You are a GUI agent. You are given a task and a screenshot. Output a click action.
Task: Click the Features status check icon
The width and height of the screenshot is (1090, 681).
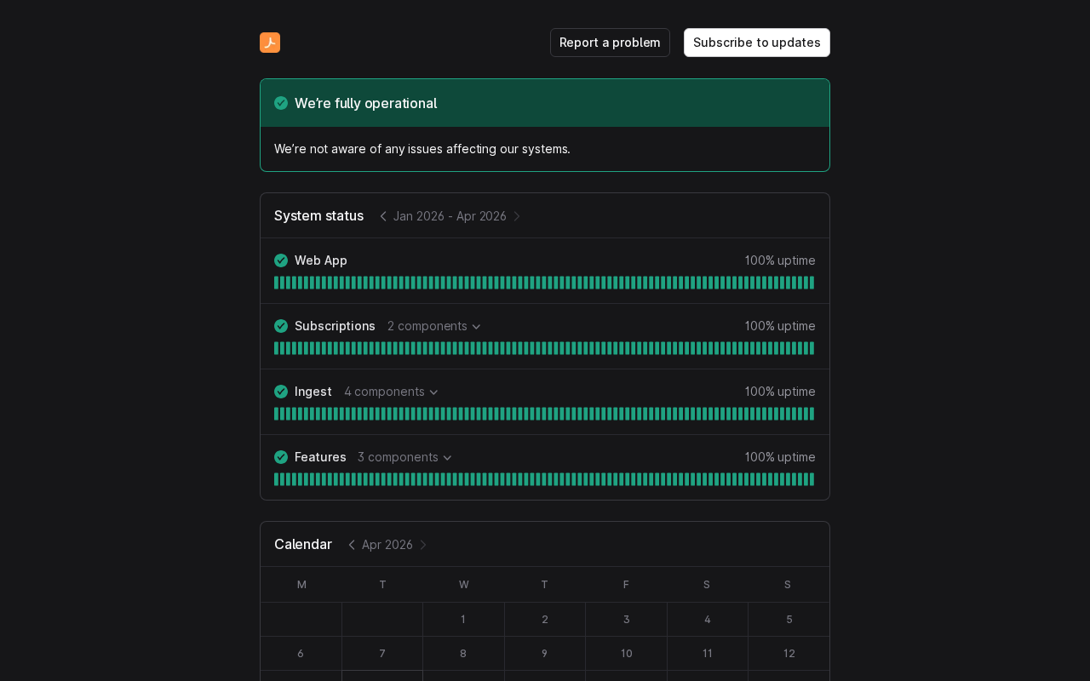pos(281,457)
